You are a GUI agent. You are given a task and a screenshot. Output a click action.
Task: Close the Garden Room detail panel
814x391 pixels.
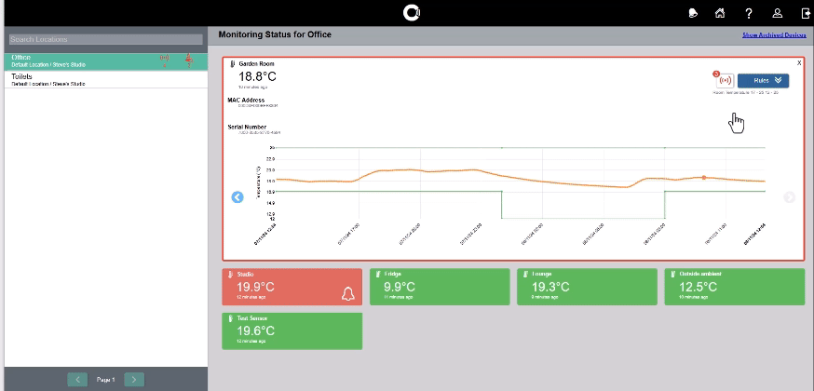(799, 62)
